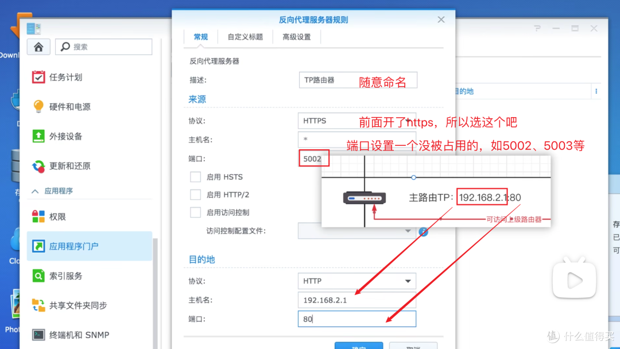Screen dimensions: 620x349
Task: Open Privileges (权限) icon
Action: coord(38,216)
